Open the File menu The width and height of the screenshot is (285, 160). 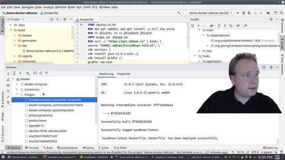point(3,7)
